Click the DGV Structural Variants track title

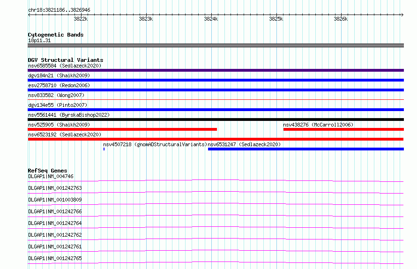point(66,60)
